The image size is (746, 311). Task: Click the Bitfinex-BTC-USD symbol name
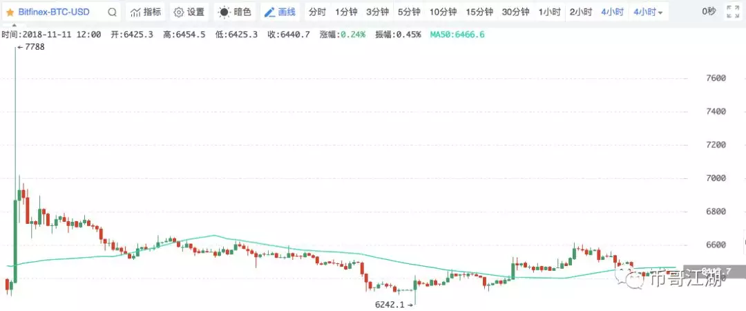[54, 12]
